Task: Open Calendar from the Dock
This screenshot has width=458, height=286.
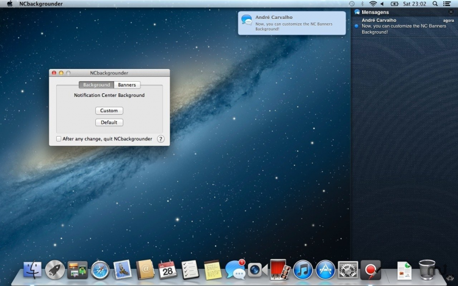Action: tap(167, 270)
